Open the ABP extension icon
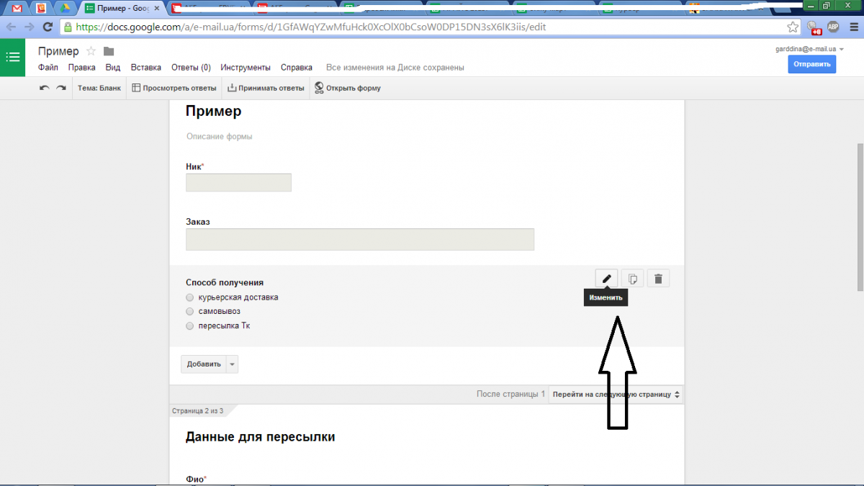The width and height of the screenshot is (864, 486). coord(833,27)
